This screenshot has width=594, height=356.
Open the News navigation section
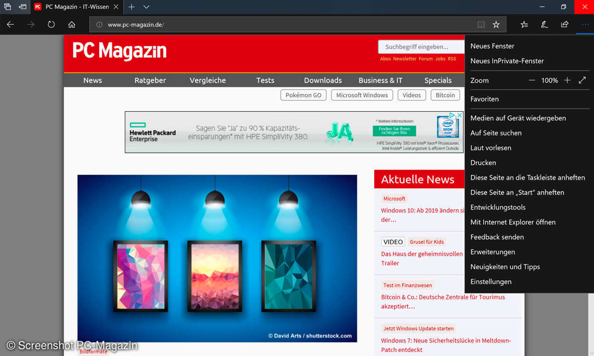click(x=93, y=80)
